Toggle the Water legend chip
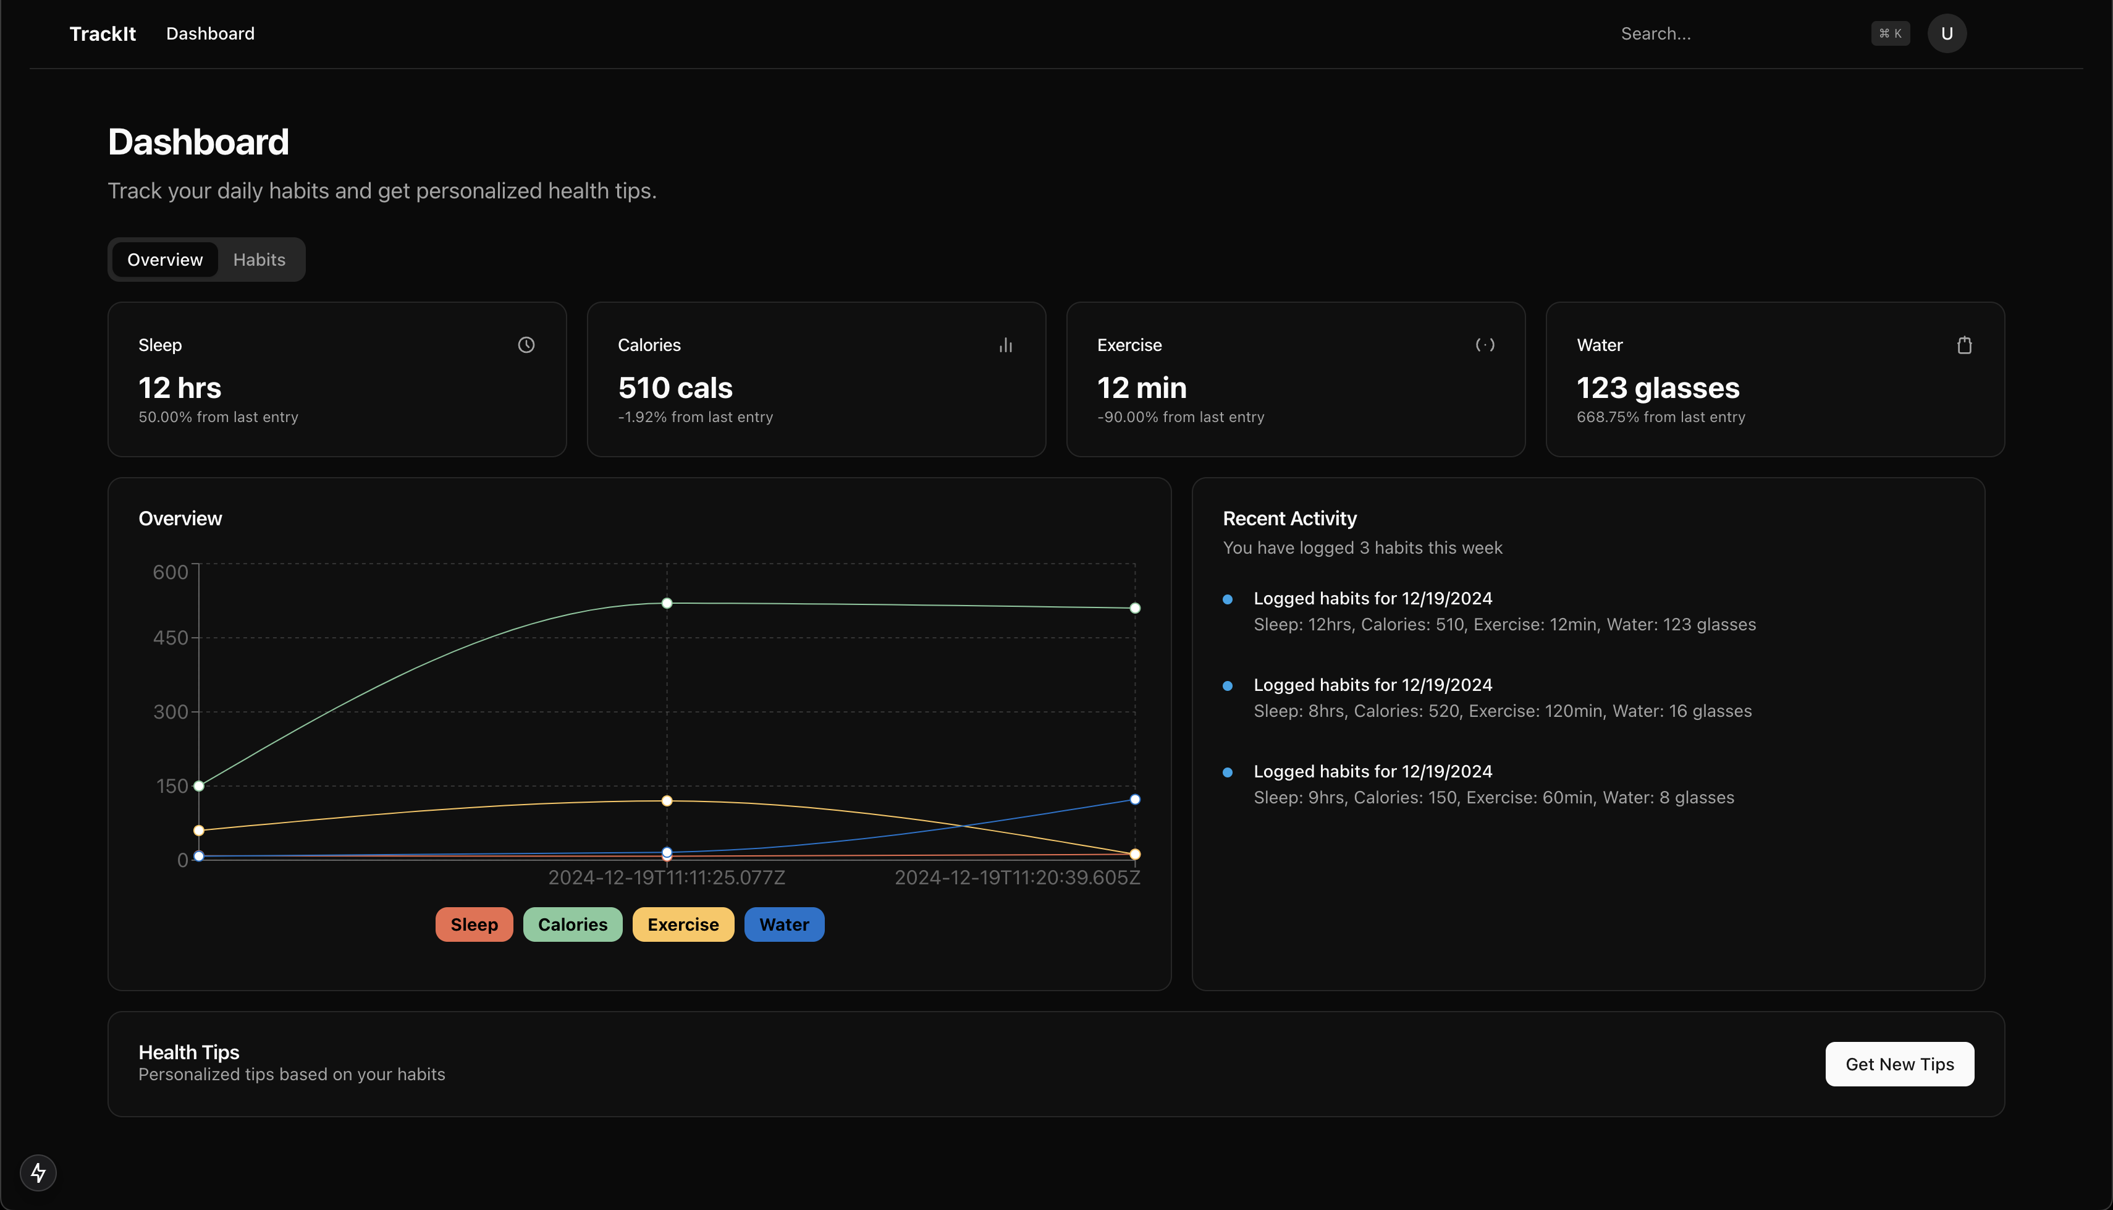The width and height of the screenshot is (2113, 1210). pos(783,924)
